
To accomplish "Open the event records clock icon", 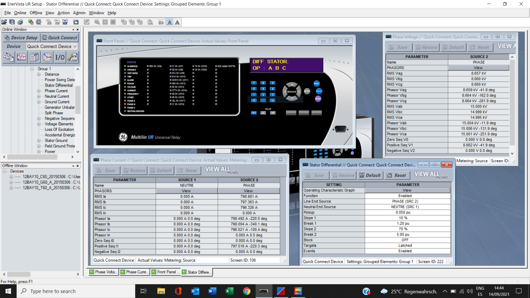I will 9,57.
